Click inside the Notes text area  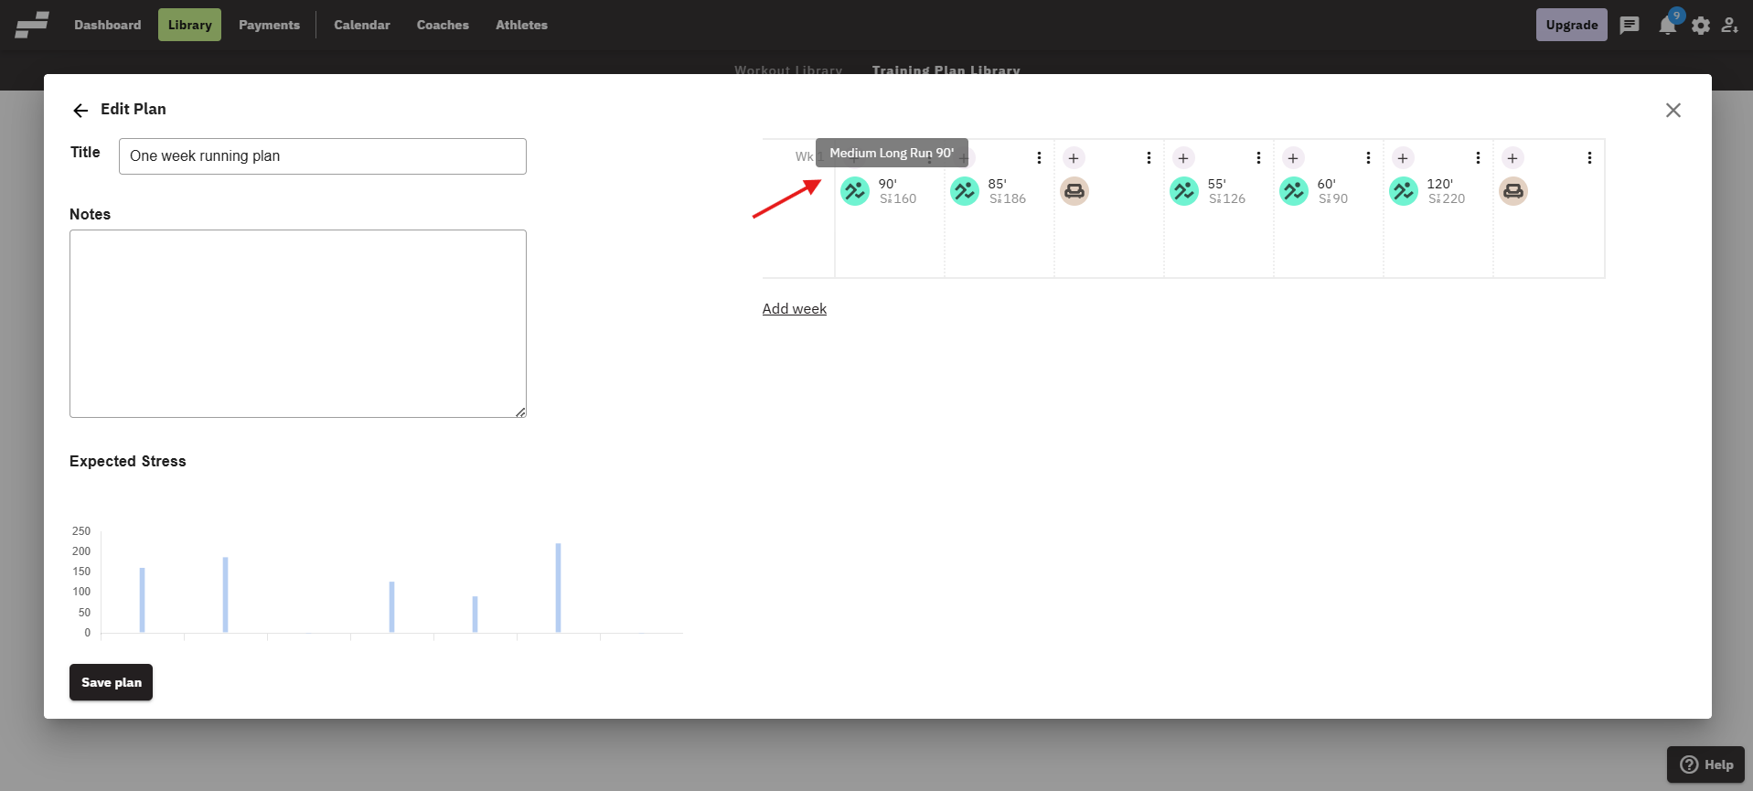298,324
